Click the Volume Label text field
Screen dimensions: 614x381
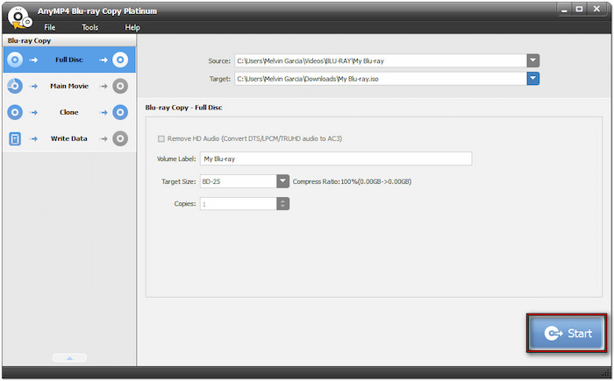click(x=335, y=159)
